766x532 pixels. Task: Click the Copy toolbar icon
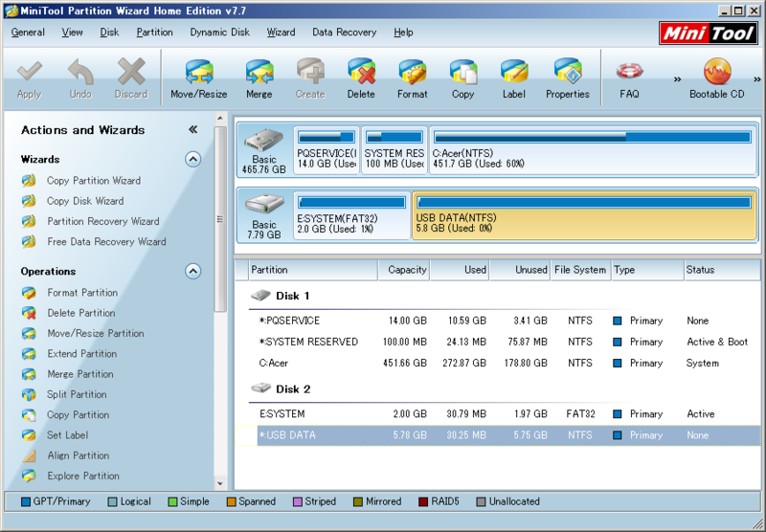pos(462,72)
